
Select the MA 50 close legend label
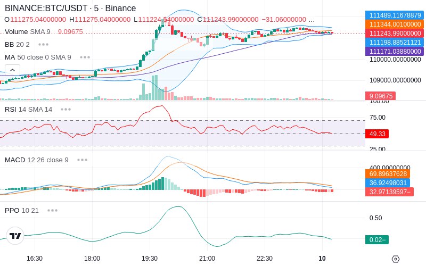(38, 57)
